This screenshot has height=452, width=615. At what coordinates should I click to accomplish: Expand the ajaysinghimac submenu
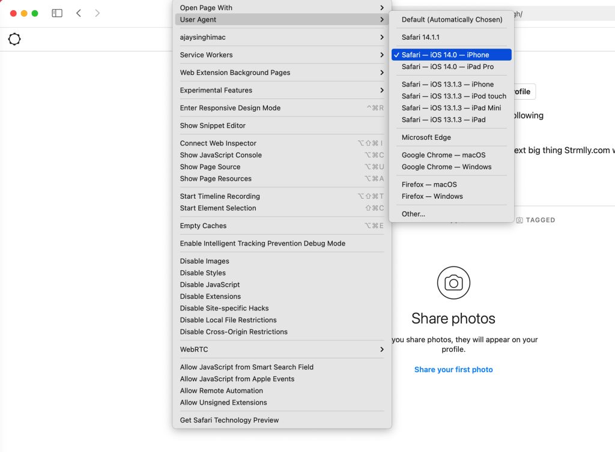pyautogui.click(x=282, y=37)
